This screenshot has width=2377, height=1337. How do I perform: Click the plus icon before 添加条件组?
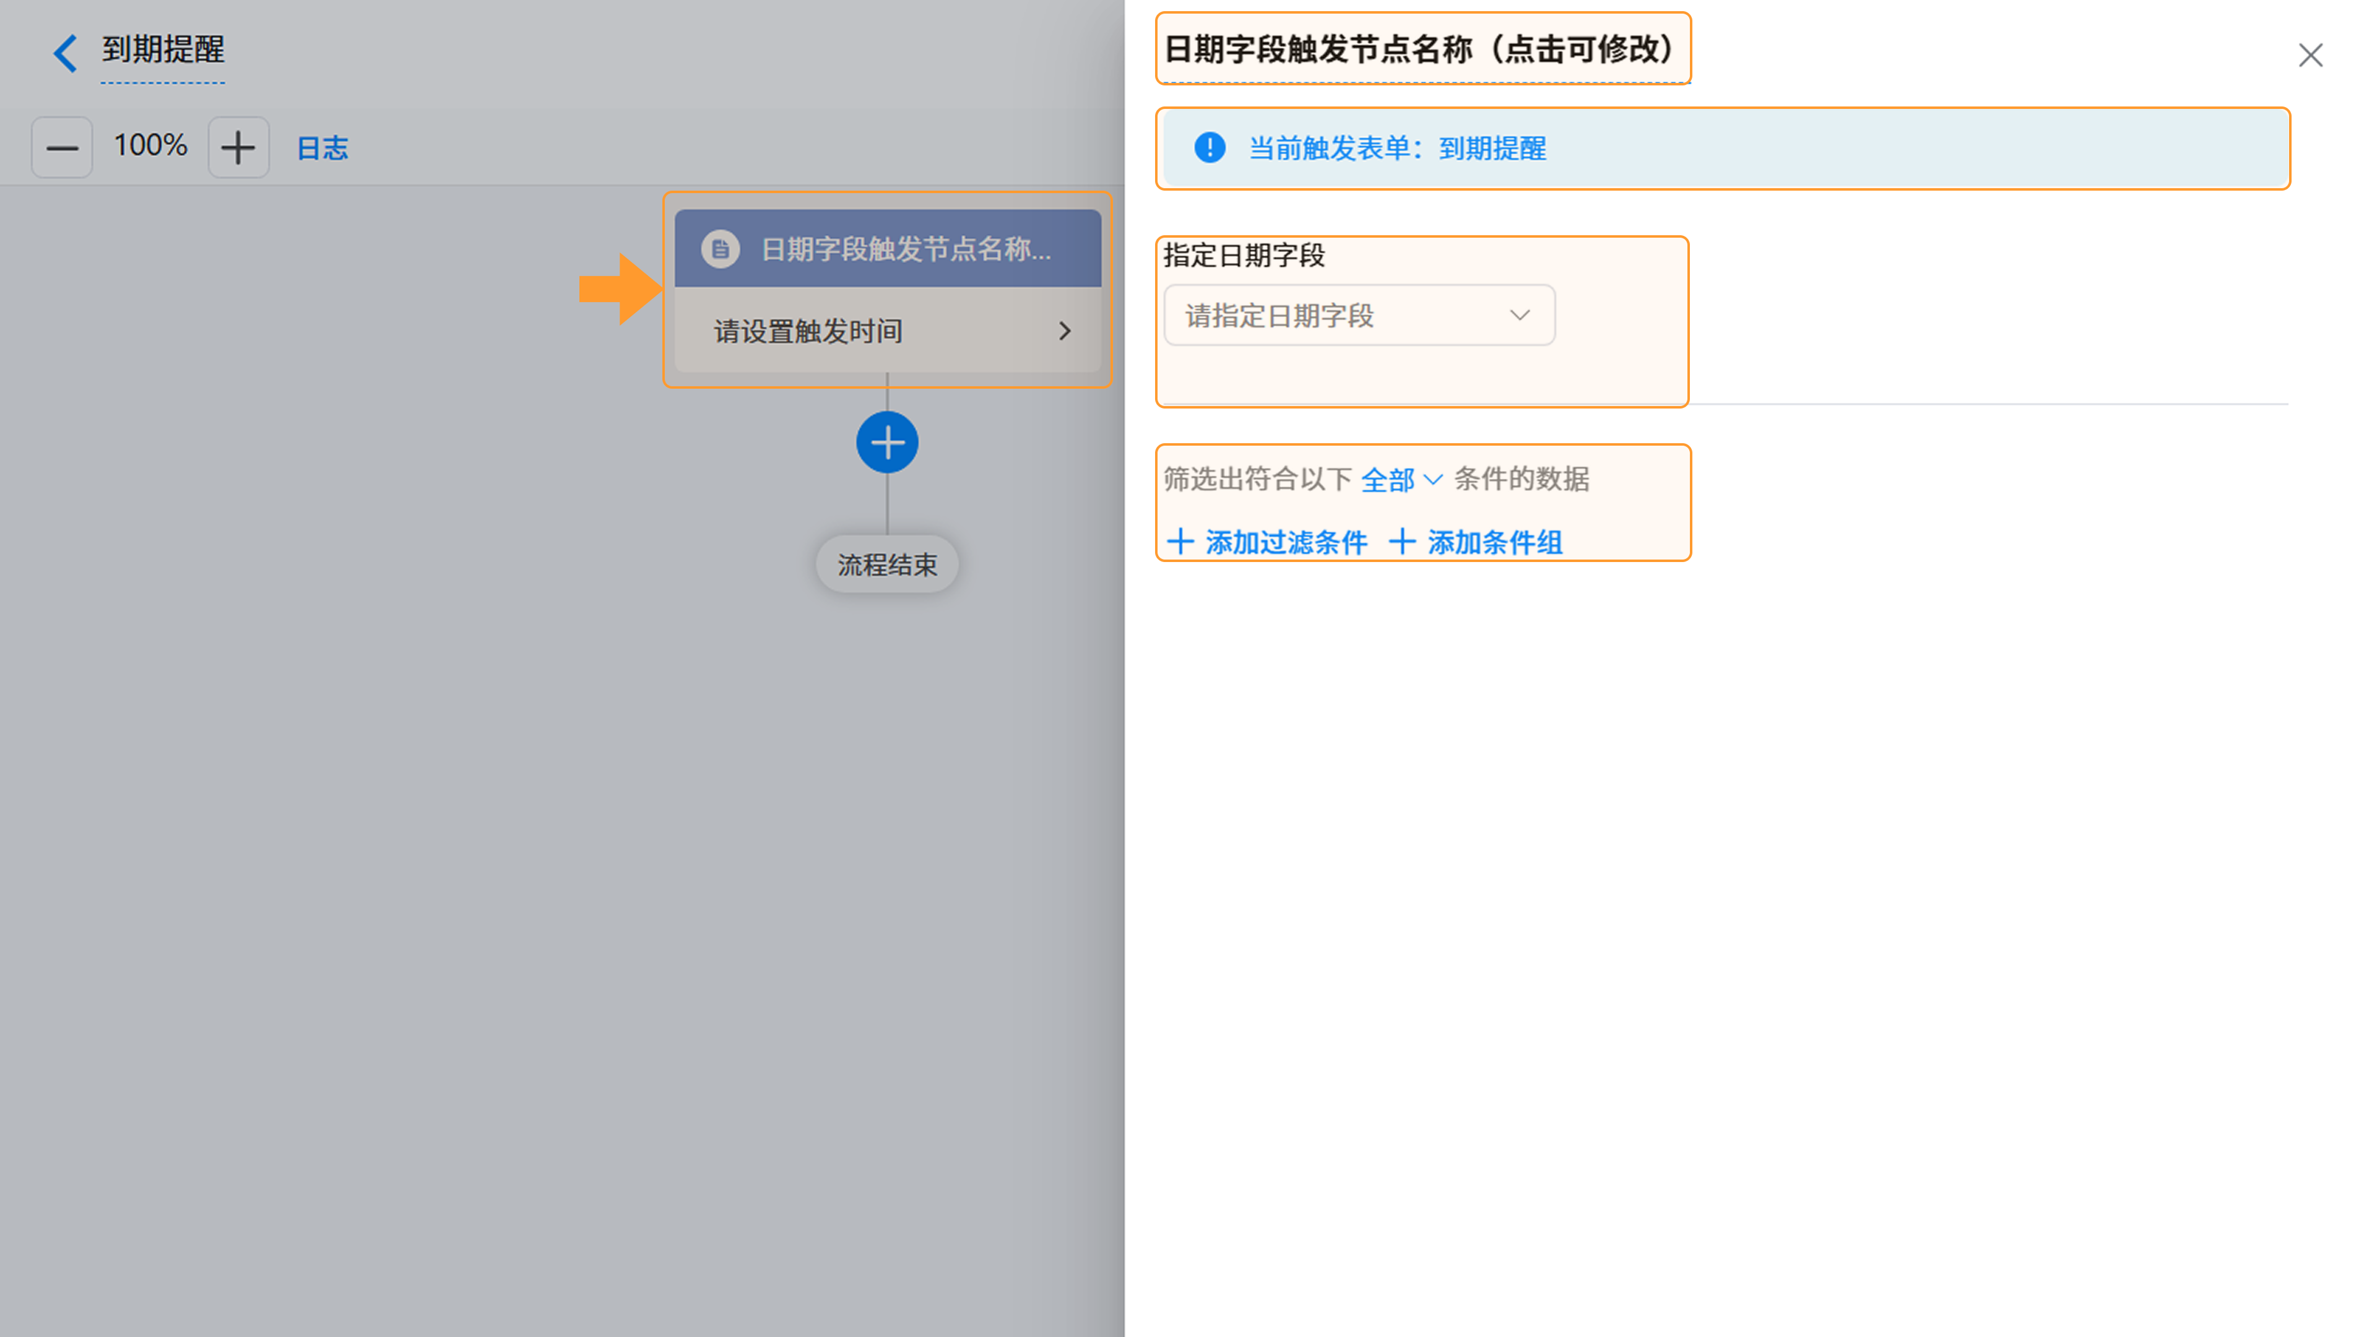click(1401, 542)
